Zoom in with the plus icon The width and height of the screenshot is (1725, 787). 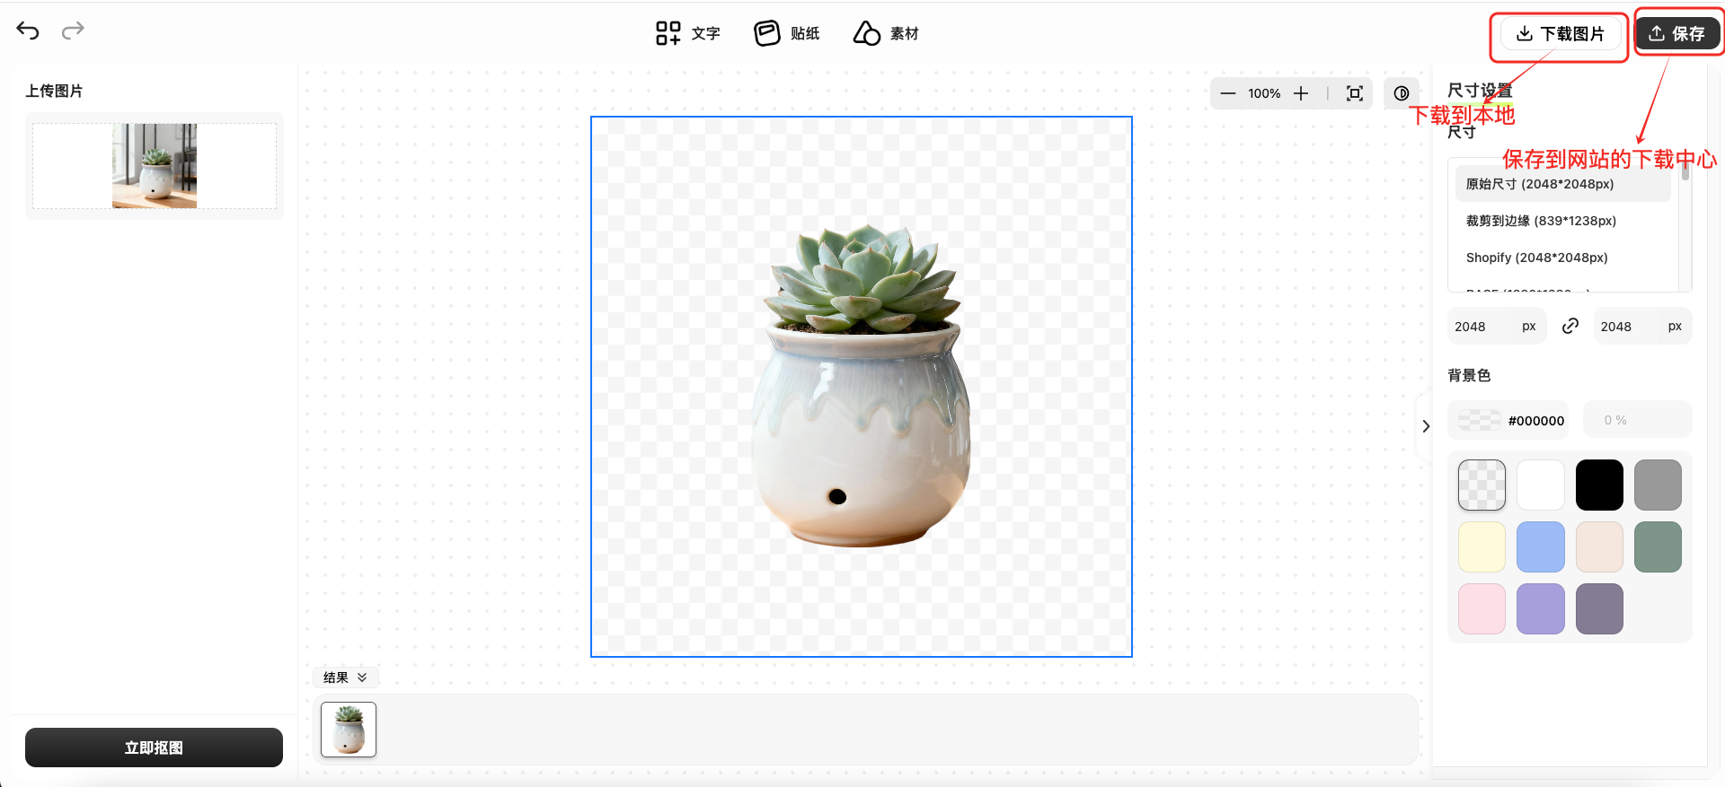coord(1301,93)
